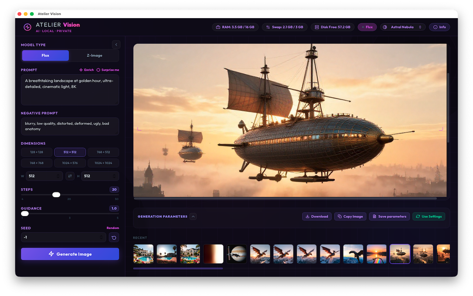Click the Flux model status pill
The width and height of the screenshot is (473, 296).
click(367, 27)
